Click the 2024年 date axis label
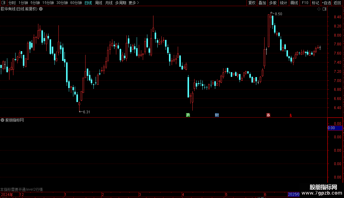This screenshot has width=344, height=198. pyautogui.click(x=7, y=194)
